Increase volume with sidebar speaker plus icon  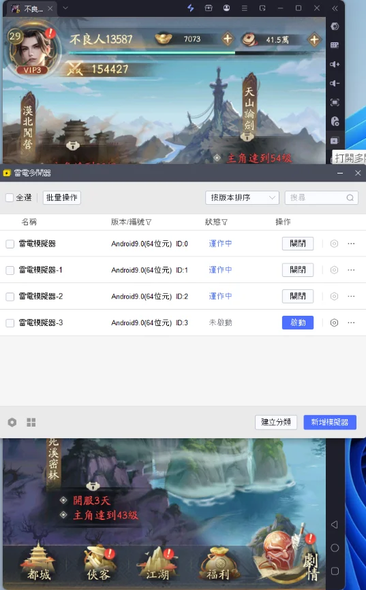pos(335,65)
